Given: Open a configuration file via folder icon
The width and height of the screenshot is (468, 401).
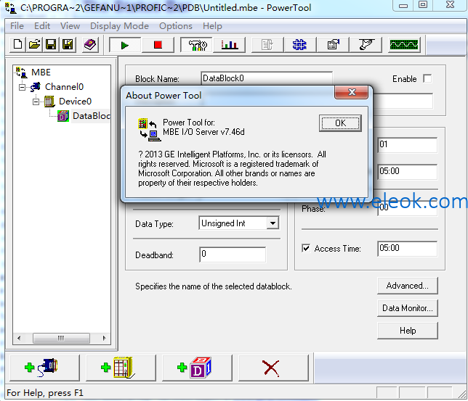Looking at the screenshot, I should 34,45.
